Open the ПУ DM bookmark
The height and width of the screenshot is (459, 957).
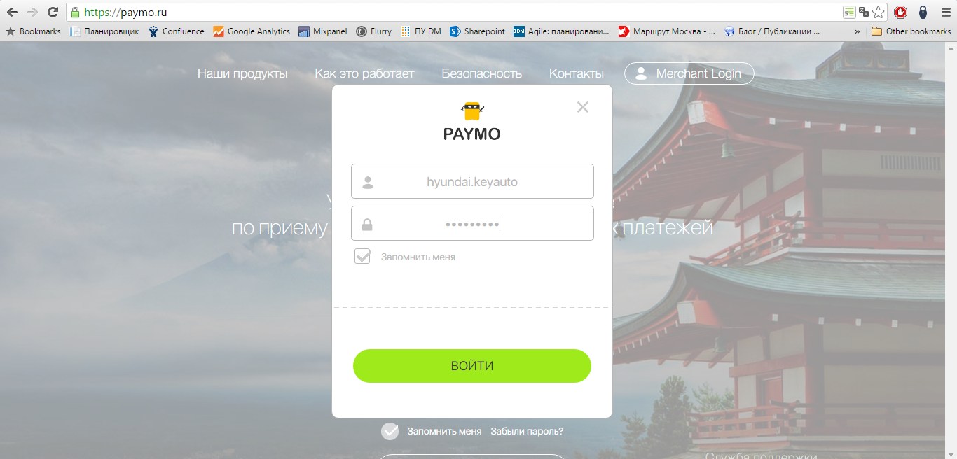tap(421, 31)
